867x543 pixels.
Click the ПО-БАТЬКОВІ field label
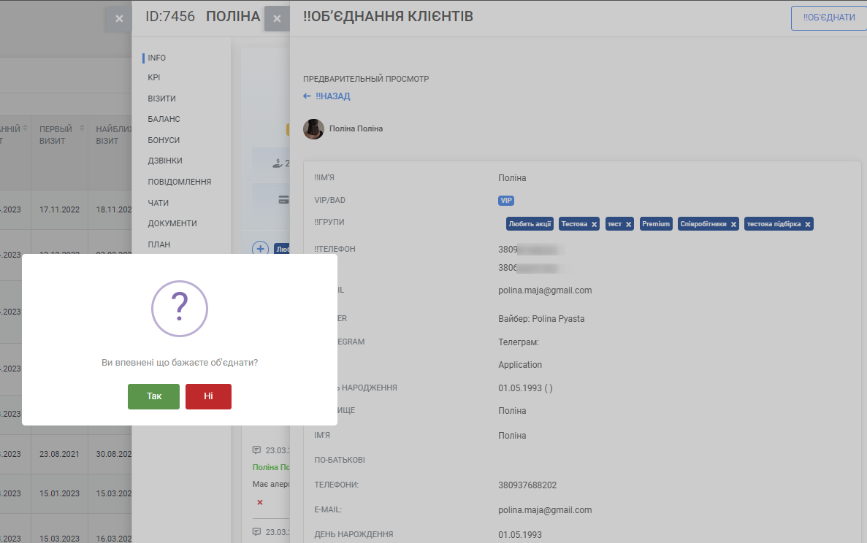[340, 460]
